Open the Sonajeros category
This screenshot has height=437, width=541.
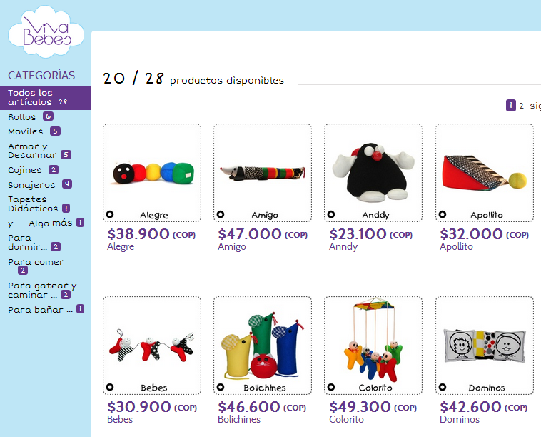40,185
